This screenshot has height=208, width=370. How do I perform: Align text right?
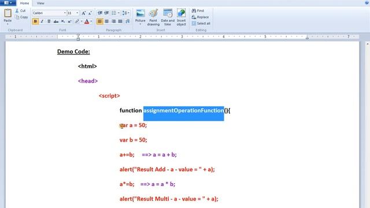(x=113, y=21)
